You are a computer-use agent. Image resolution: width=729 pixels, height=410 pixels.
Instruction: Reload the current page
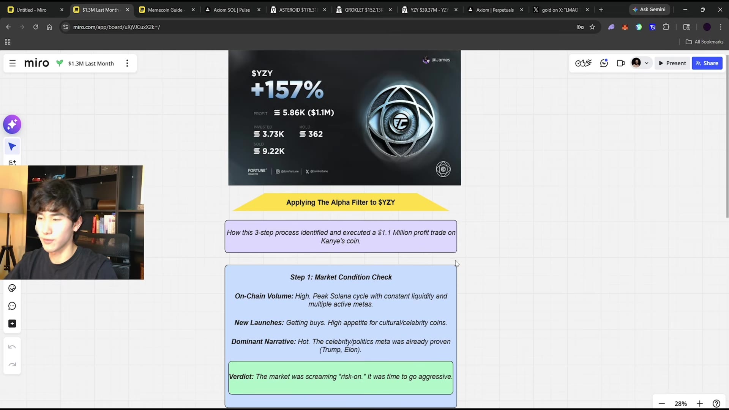coord(36,27)
